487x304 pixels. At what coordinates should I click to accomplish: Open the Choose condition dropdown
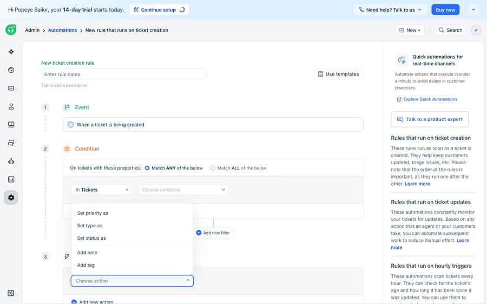[x=183, y=190]
